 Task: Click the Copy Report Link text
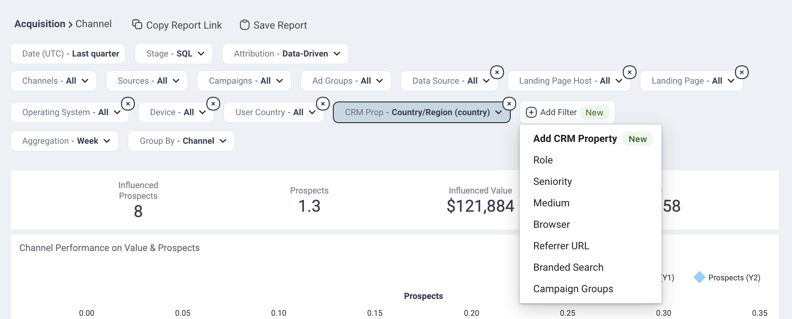pyautogui.click(x=184, y=25)
